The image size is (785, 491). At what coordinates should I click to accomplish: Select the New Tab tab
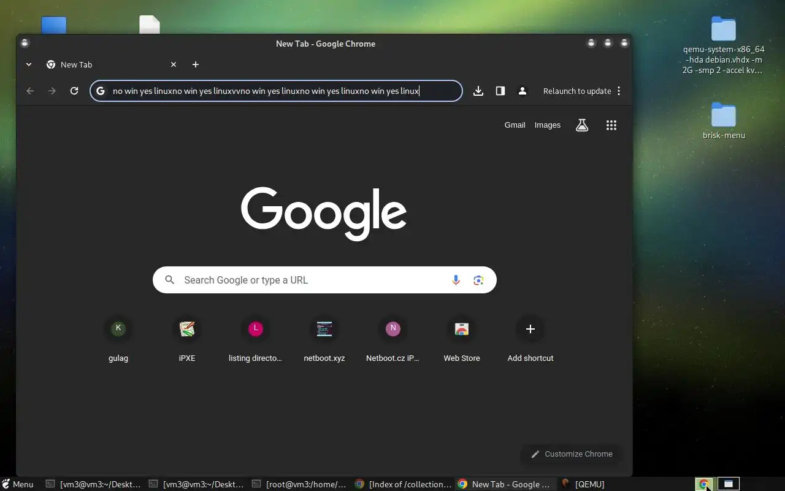pyautogui.click(x=110, y=64)
